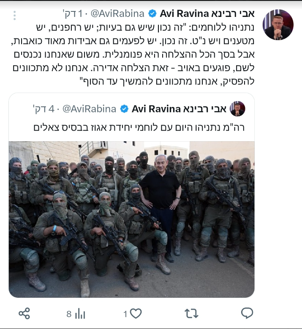The width and height of the screenshot is (302, 329).
Task: Open small avatar in the quoted tweet
Action: pos(237,109)
